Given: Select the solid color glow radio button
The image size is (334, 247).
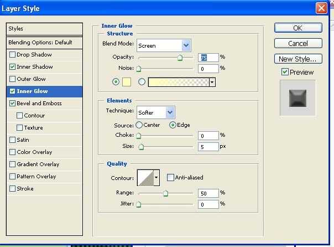Looking at the screenshot, I should (116, 82).
